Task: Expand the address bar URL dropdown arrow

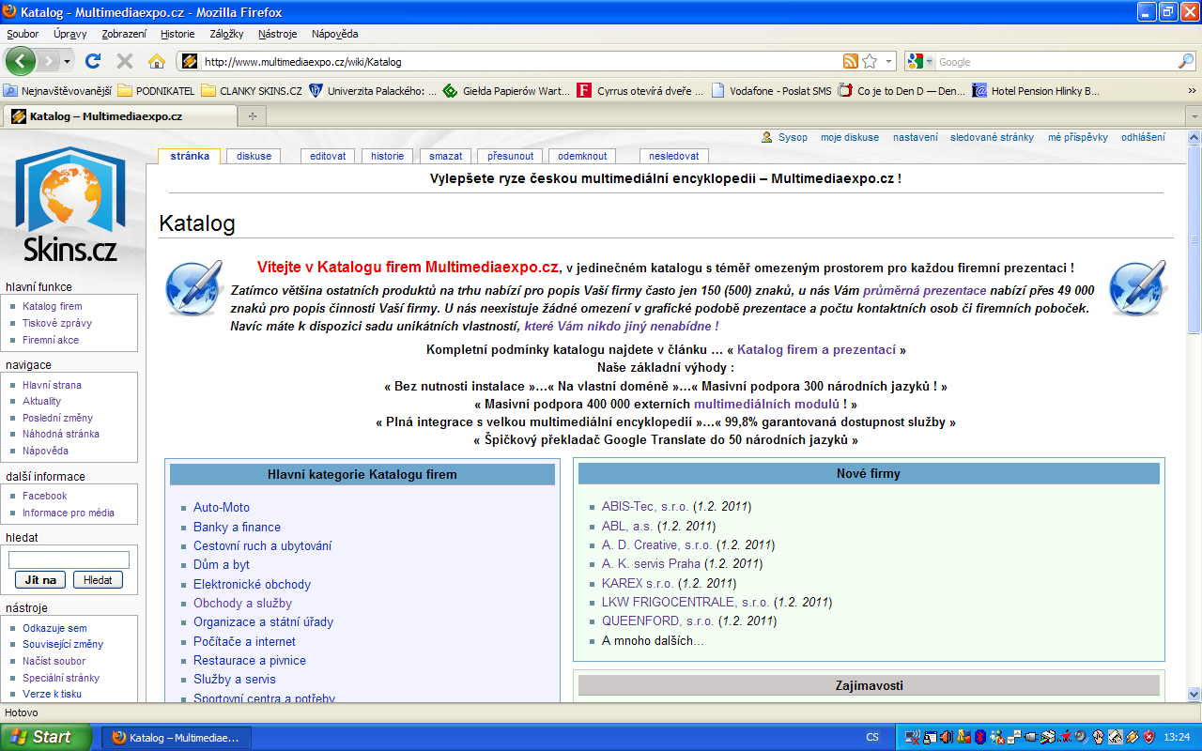Action: (888, 62)
